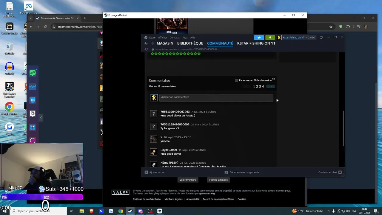Click Gérer les téléchargements
This screenshot has width=382, height=215.
(242, 172)
